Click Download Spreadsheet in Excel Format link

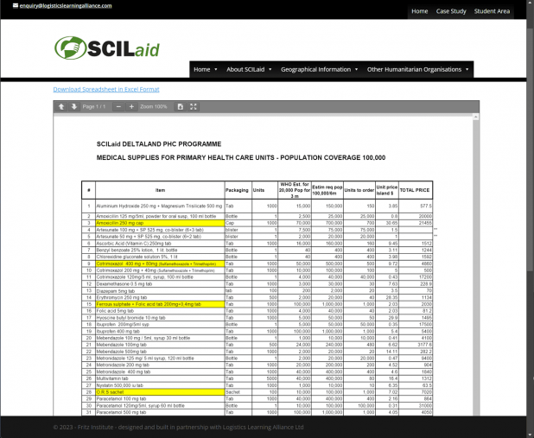coord(106,89)
